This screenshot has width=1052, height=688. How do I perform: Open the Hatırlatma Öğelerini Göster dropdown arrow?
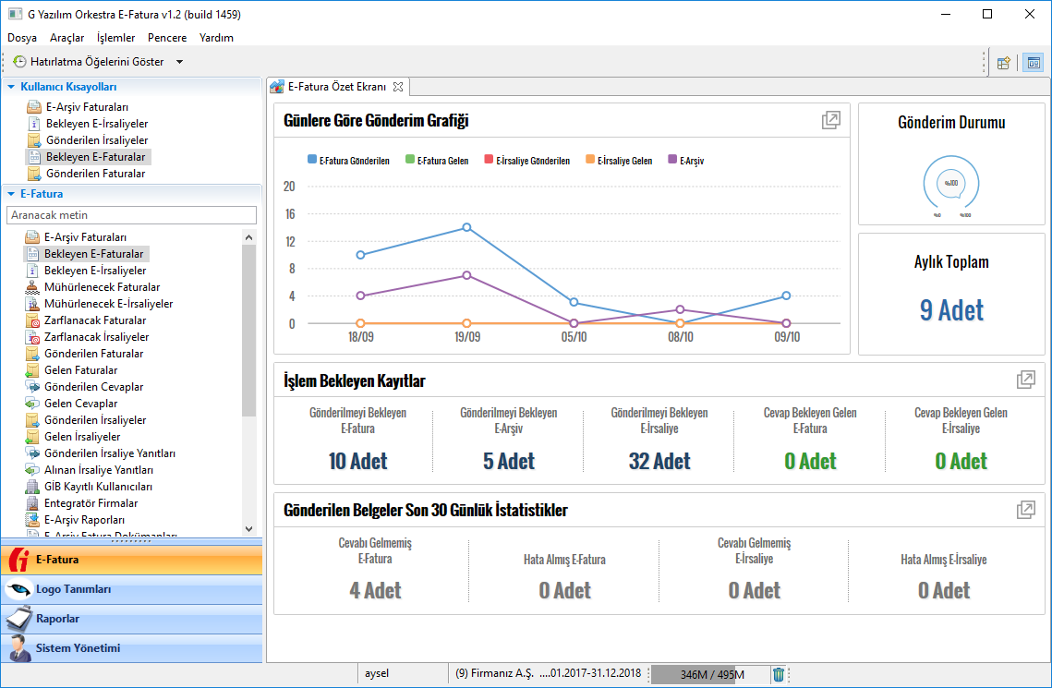[179, 62]
